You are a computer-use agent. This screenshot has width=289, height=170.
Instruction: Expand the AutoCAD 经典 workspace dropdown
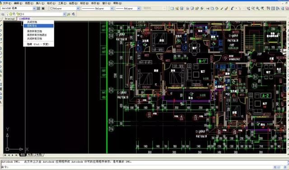coord(34,9)
